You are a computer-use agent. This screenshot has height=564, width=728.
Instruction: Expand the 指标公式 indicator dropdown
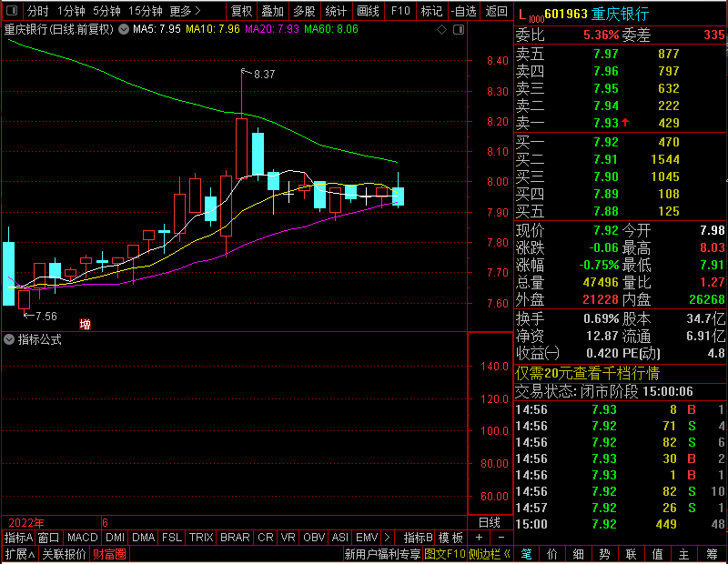click(9, 339)
